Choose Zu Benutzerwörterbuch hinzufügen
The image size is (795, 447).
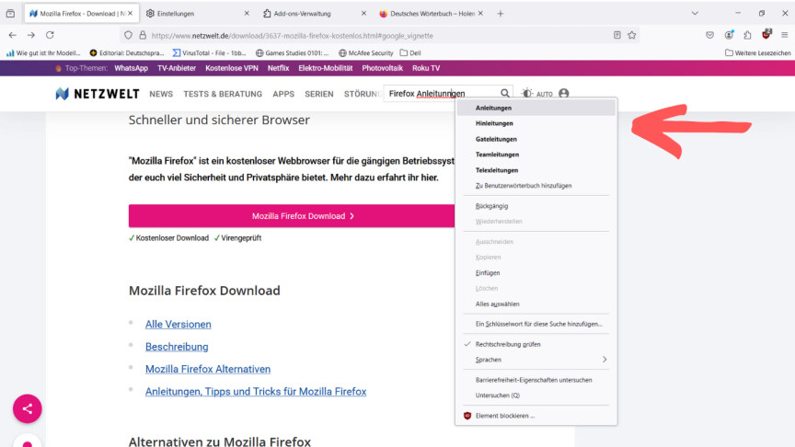click(536, 186)
